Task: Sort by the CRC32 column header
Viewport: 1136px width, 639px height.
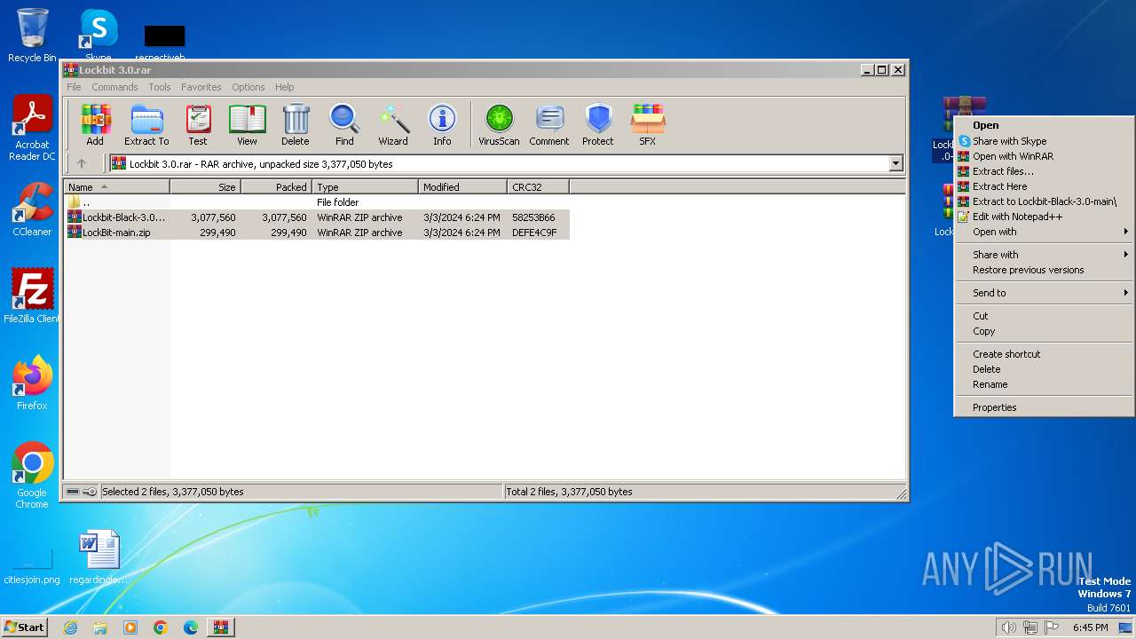Action: pos(539,186)
